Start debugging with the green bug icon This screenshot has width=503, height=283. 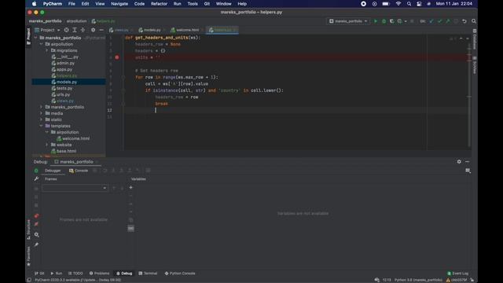tap(384, 21)
